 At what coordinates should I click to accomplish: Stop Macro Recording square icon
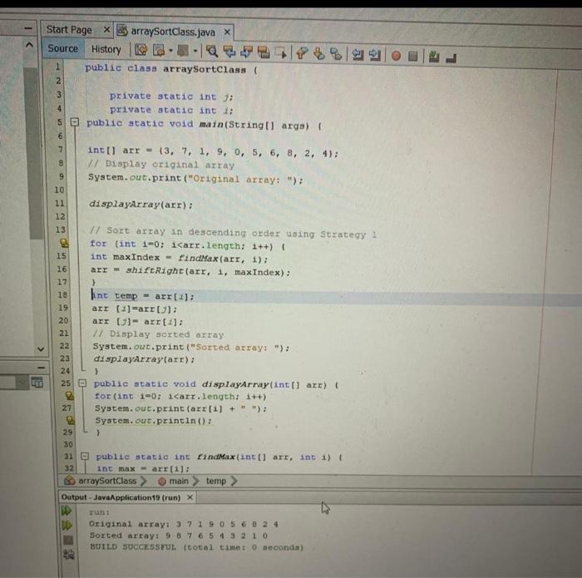[412, 57]
